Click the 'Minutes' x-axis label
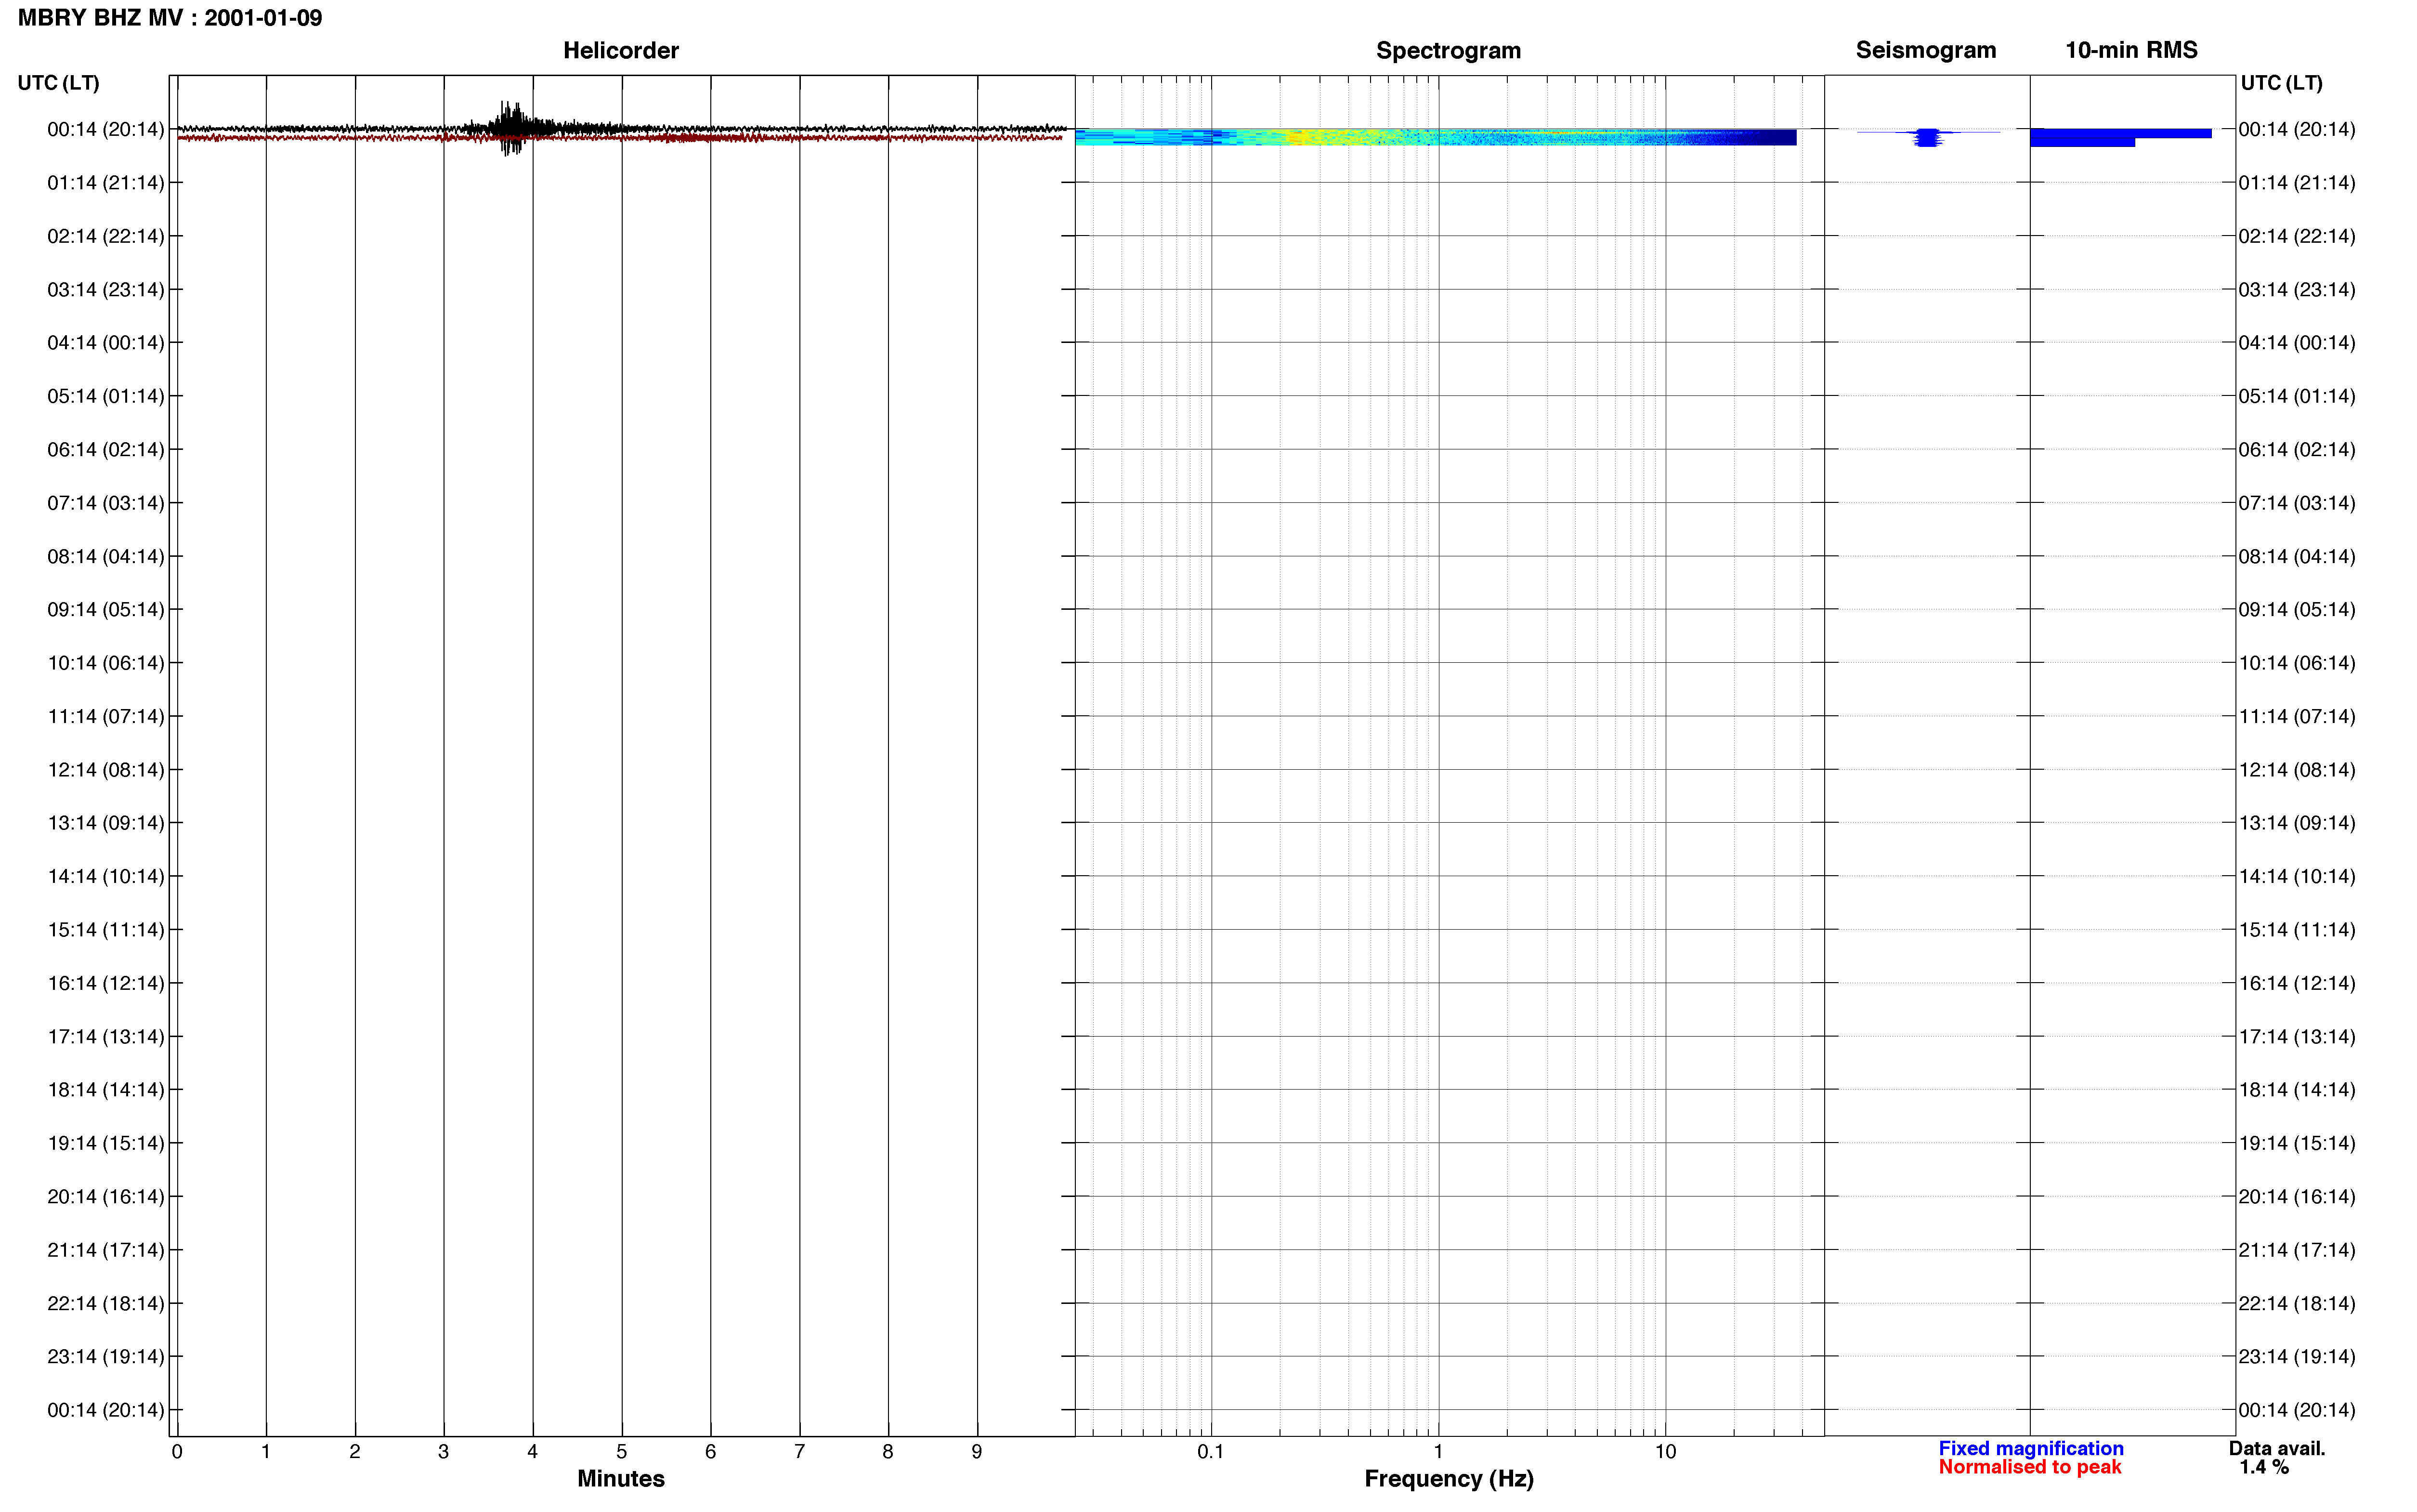This screenshot has width=2417, height=1512. [x=621, y=1479]
